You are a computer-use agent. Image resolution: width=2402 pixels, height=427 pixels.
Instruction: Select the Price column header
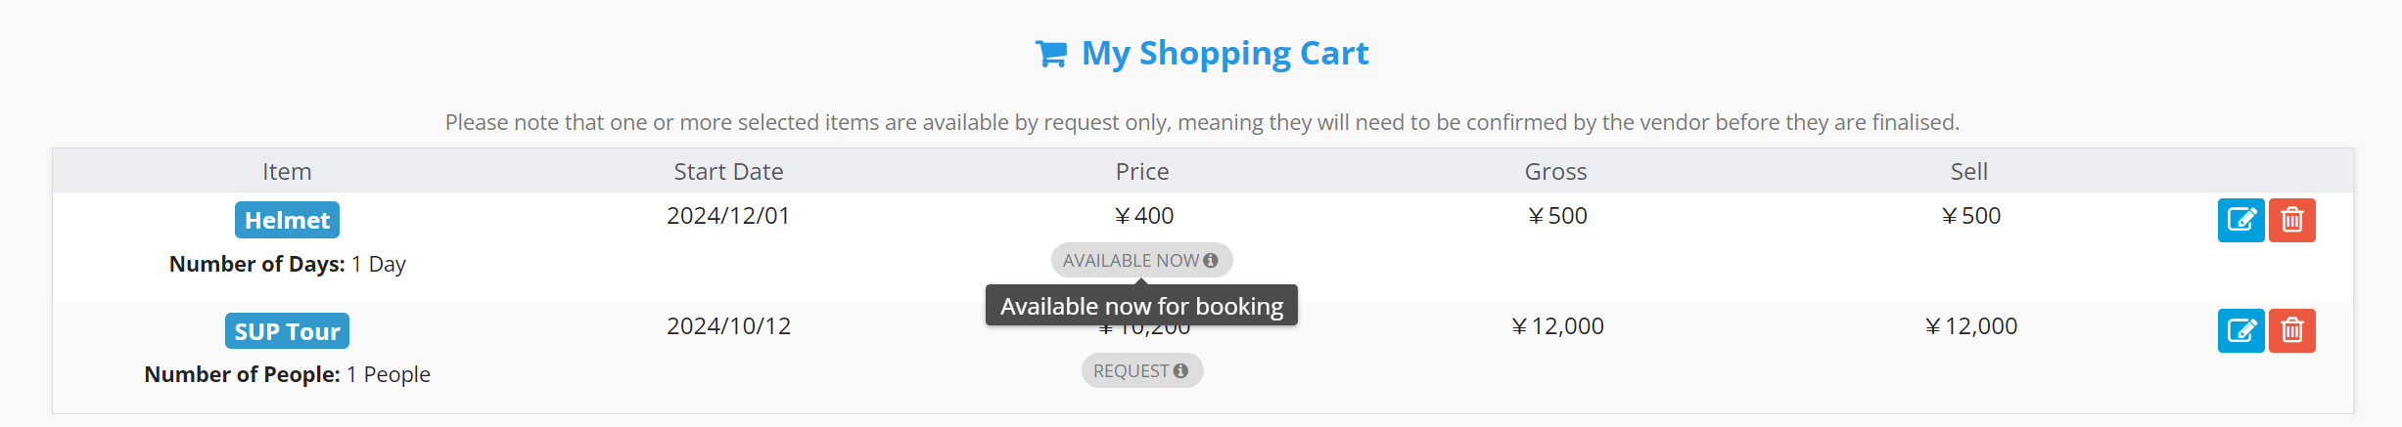(x=1141, y=172)
